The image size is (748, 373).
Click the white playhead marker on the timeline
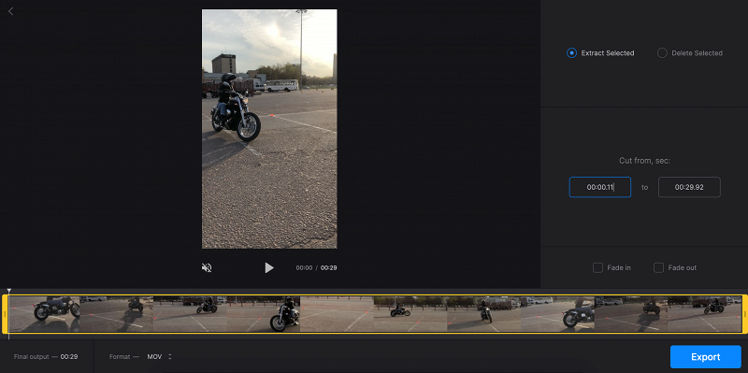(8, 291)
